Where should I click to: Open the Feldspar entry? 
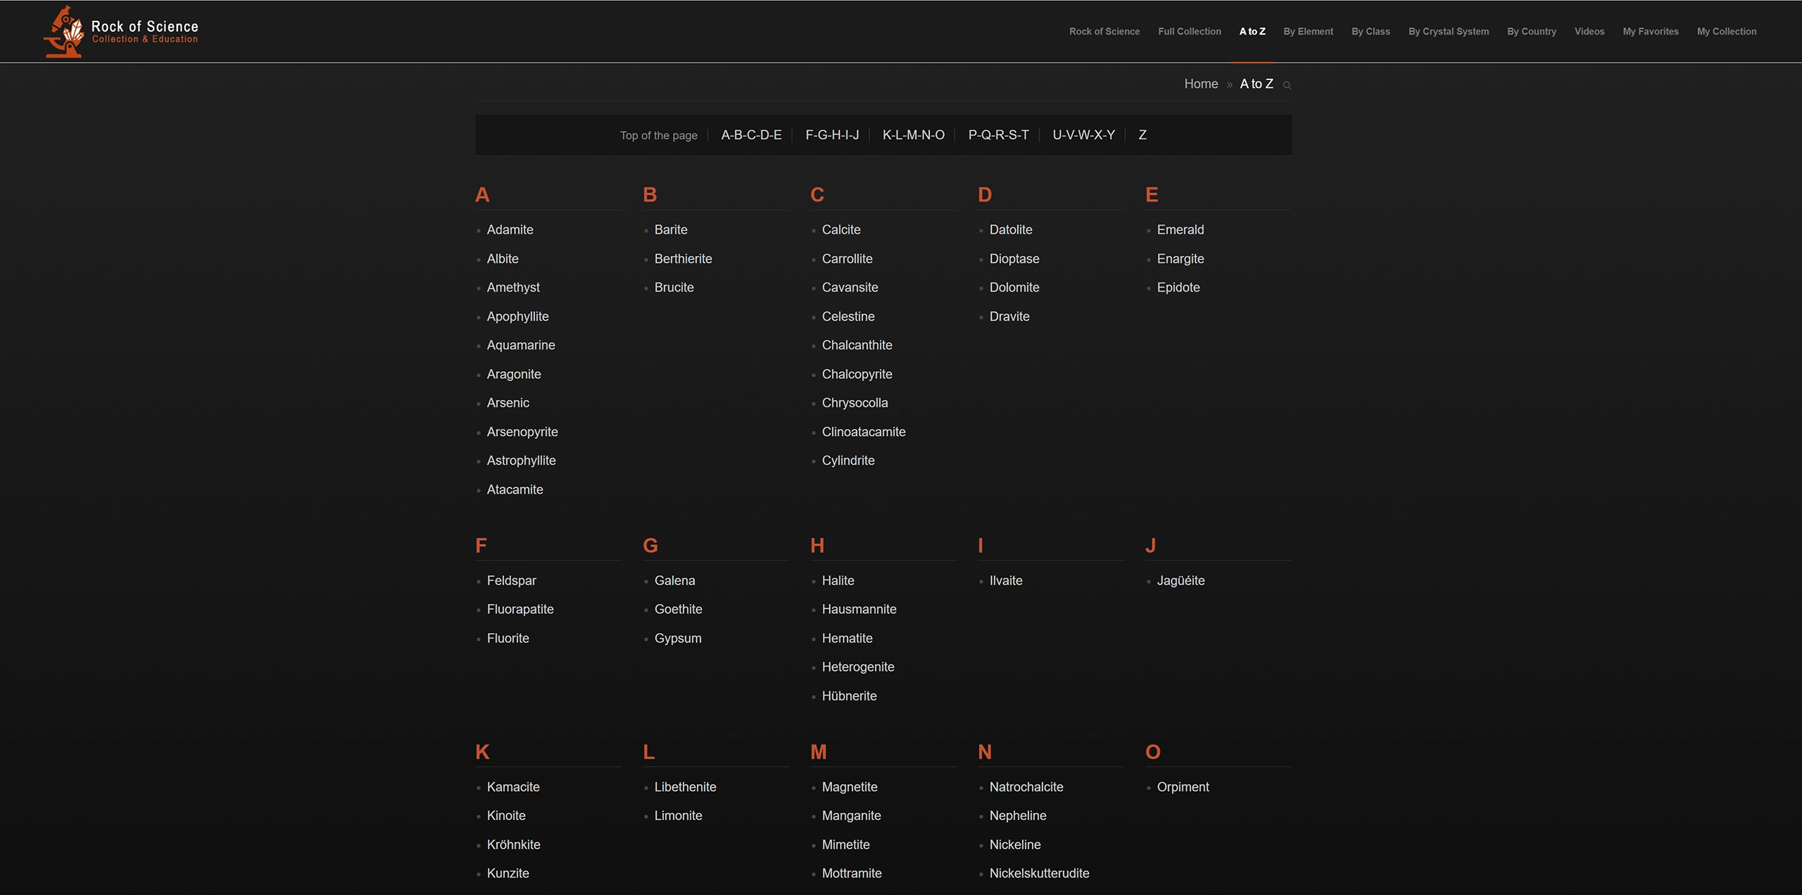(x=511, y=581)
